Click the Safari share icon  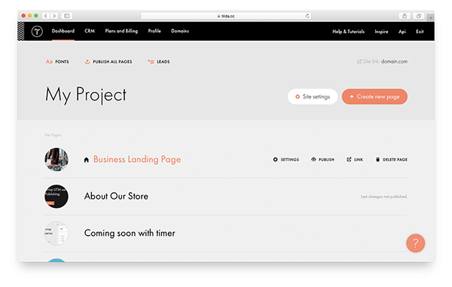405,16
